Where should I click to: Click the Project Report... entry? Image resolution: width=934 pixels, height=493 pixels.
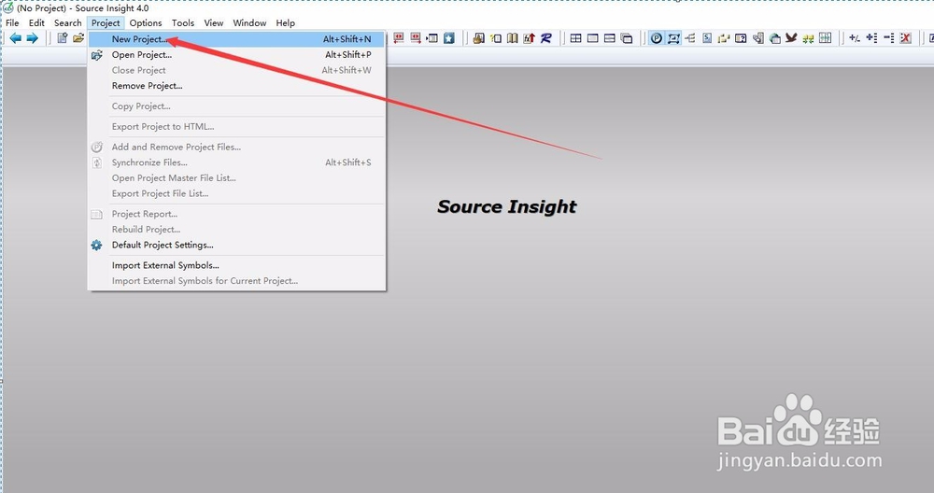pyautogui.click(x=236, y=214)
